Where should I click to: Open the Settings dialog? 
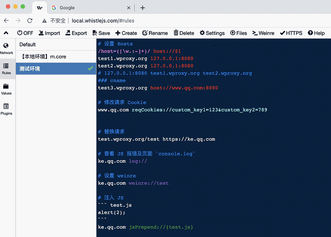click(x=212, y=33)
